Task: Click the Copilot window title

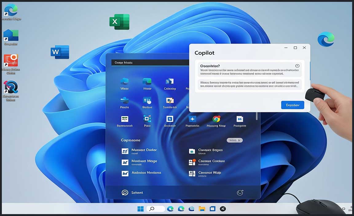Action: coord(204,53)
